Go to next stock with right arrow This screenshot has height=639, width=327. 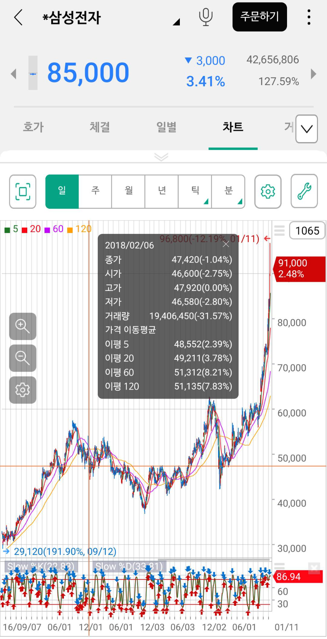(314, 74)
